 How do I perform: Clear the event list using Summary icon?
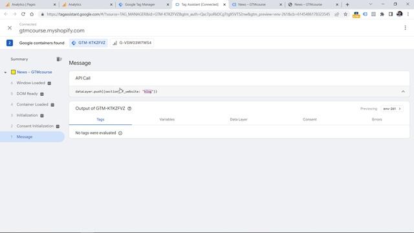click(x=59, y=59)
